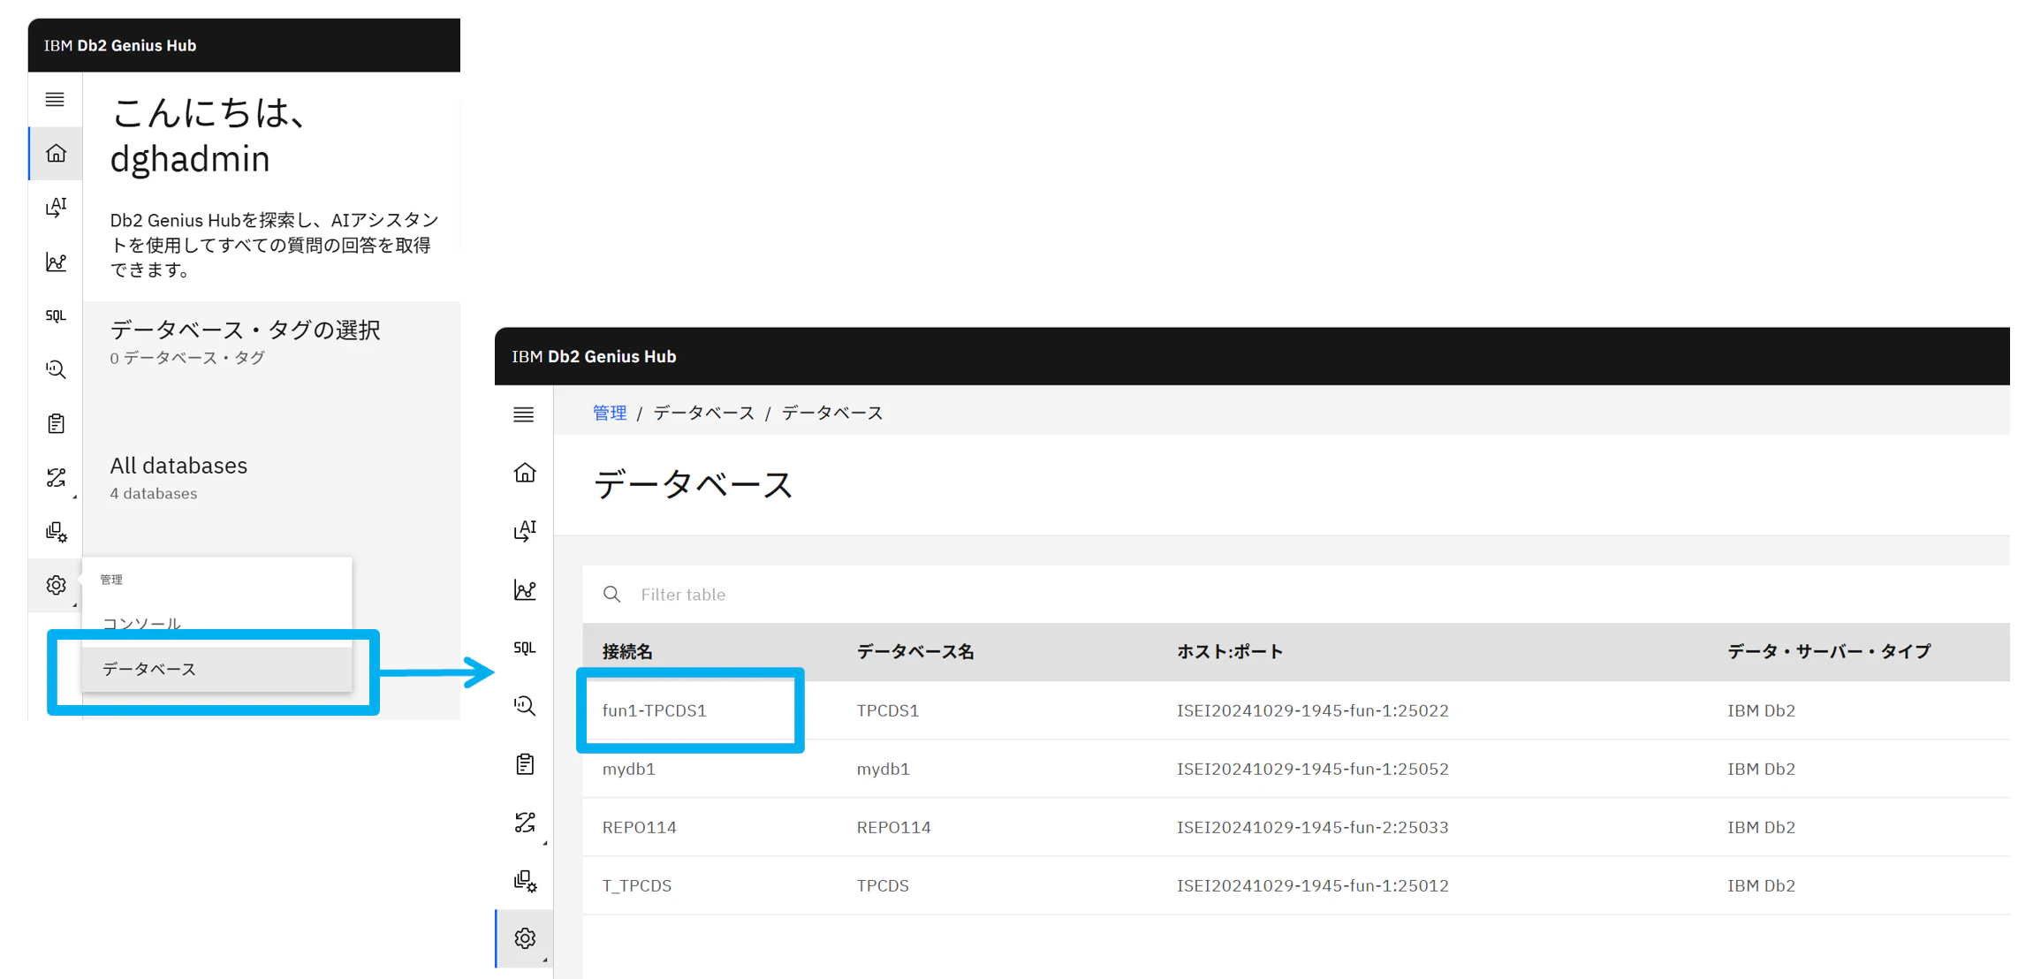Click gear administration icon in left sidebar
Screen dimensions: 2018x979
pos(56,585)
